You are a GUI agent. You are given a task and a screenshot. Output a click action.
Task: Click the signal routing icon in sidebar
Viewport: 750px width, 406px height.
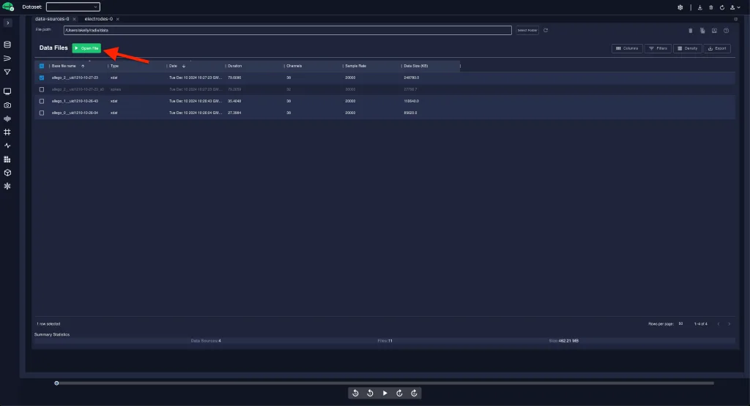click(7, 59)
